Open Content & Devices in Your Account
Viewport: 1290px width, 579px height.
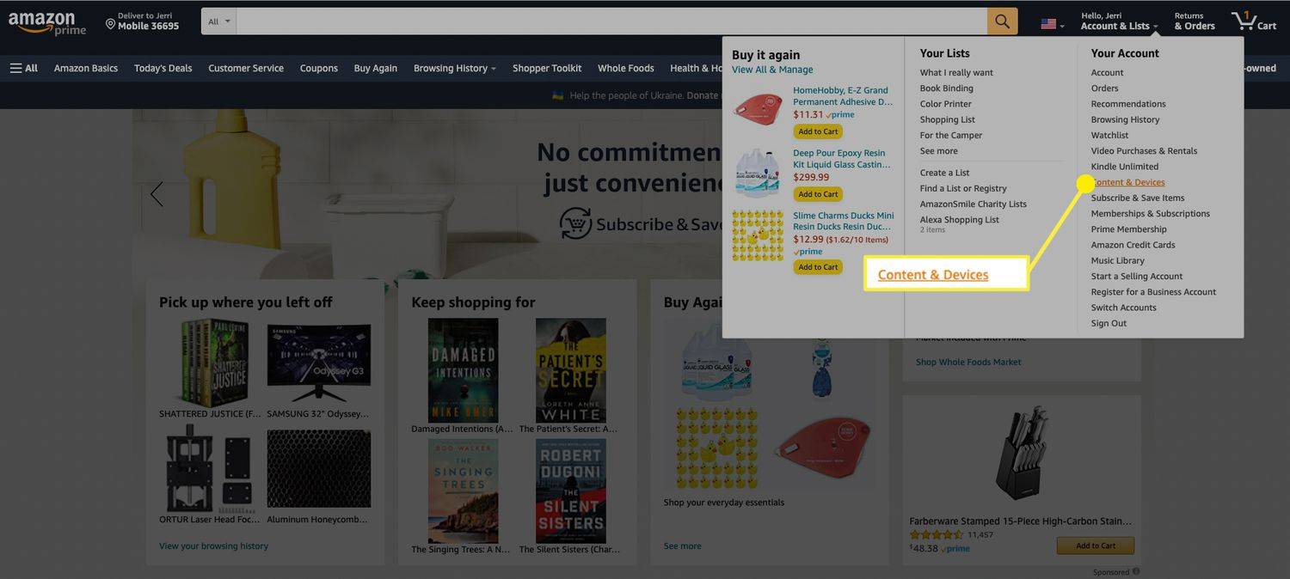(x=1129, y=182)
